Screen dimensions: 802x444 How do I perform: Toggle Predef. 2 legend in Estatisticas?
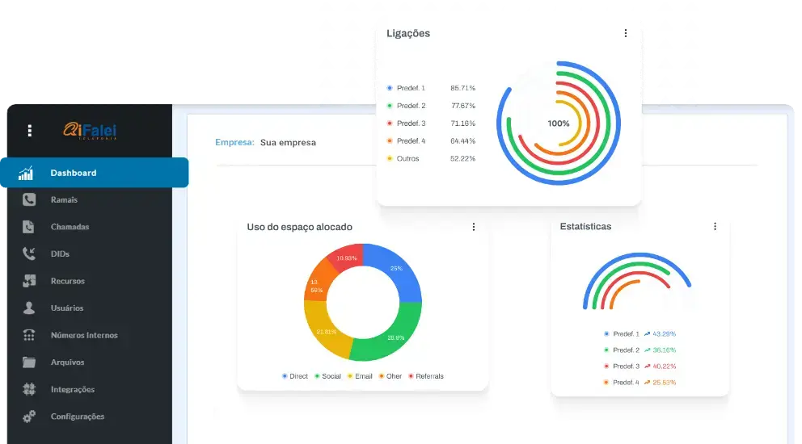pyautogui.click(x=622, y=350)
